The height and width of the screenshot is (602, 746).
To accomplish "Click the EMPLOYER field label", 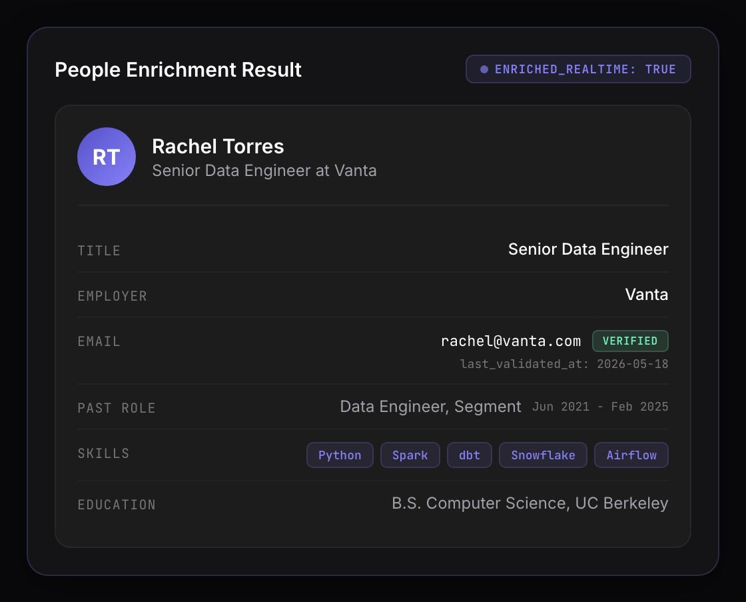I will pos(113,296).
